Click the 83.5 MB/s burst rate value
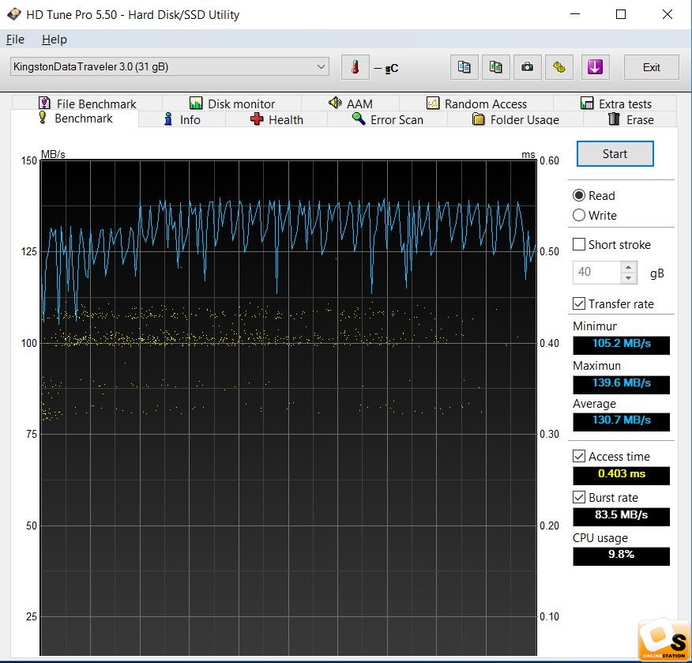The height and width of the screenshot is (663, 692). (x=621, y=517)
